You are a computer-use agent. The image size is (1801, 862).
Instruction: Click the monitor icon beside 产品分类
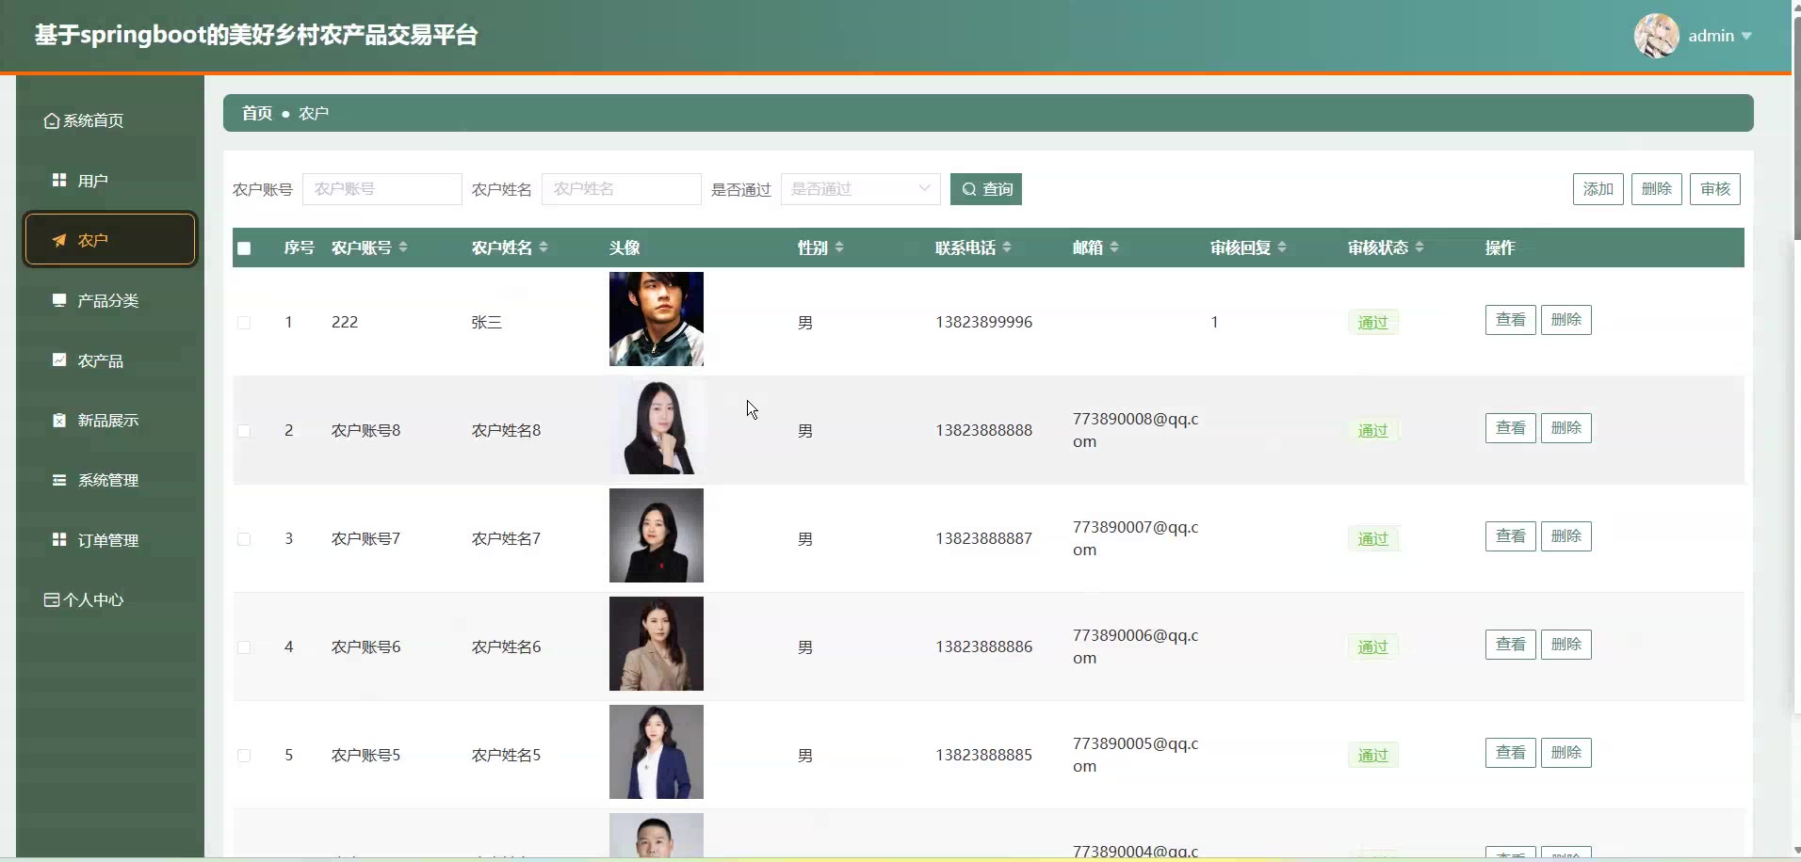(59, 300)
